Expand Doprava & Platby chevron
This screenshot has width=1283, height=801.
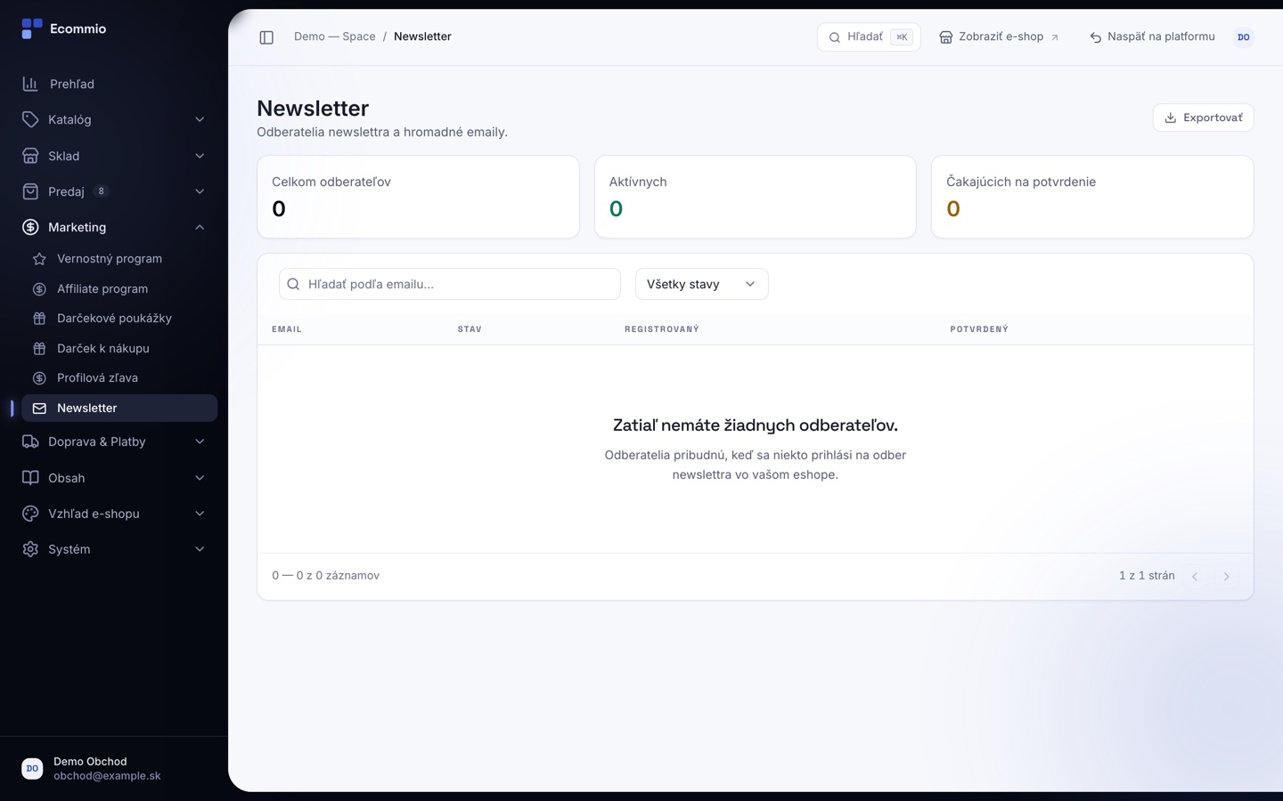pyautogui.click(x=200, y=441)
